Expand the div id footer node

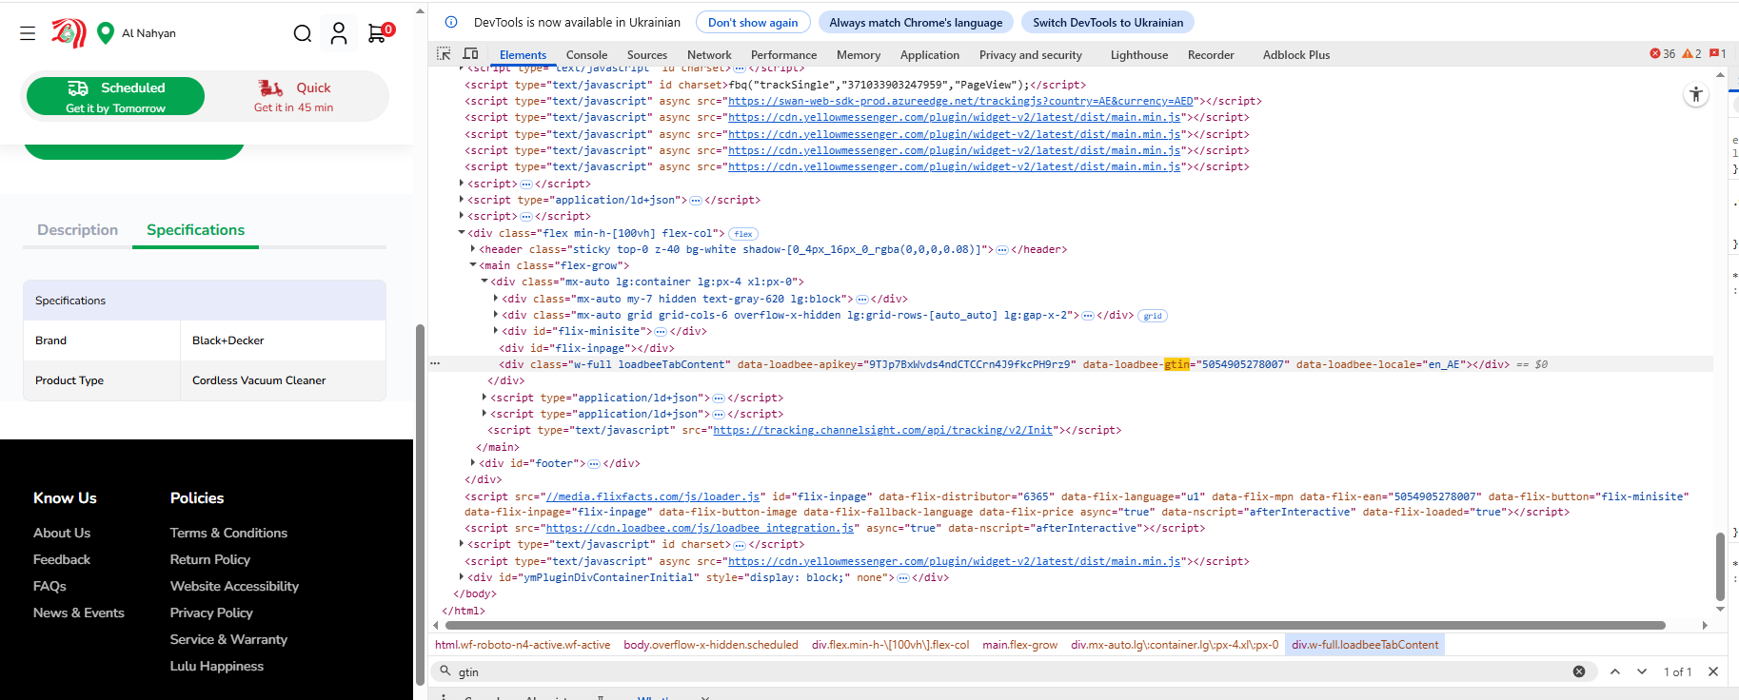(x=473, y=463)
